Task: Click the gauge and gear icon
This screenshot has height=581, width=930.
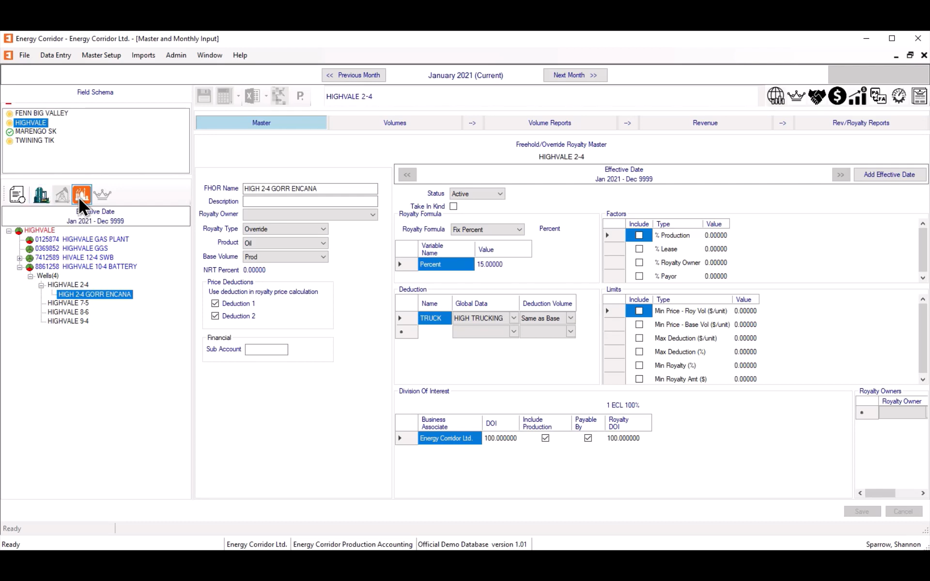Action: click(x=899, y=96)
